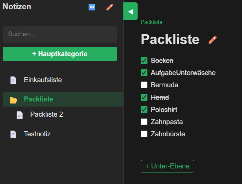Click the blue expand-width arrows icon
This screenshot has height=184, width=242.
click(x=92, y=7)
